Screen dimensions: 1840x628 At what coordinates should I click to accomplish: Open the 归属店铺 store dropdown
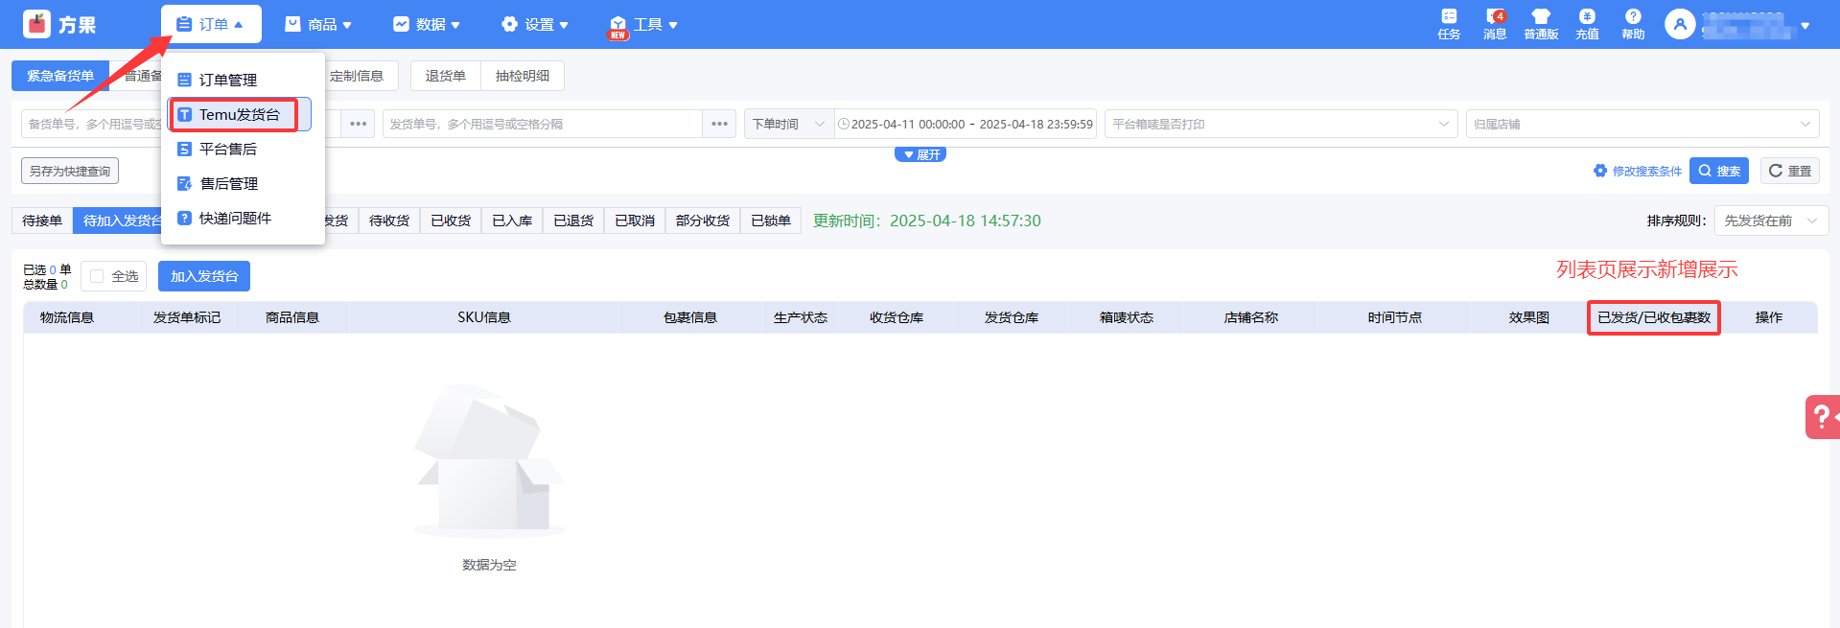pos(1642,124)
